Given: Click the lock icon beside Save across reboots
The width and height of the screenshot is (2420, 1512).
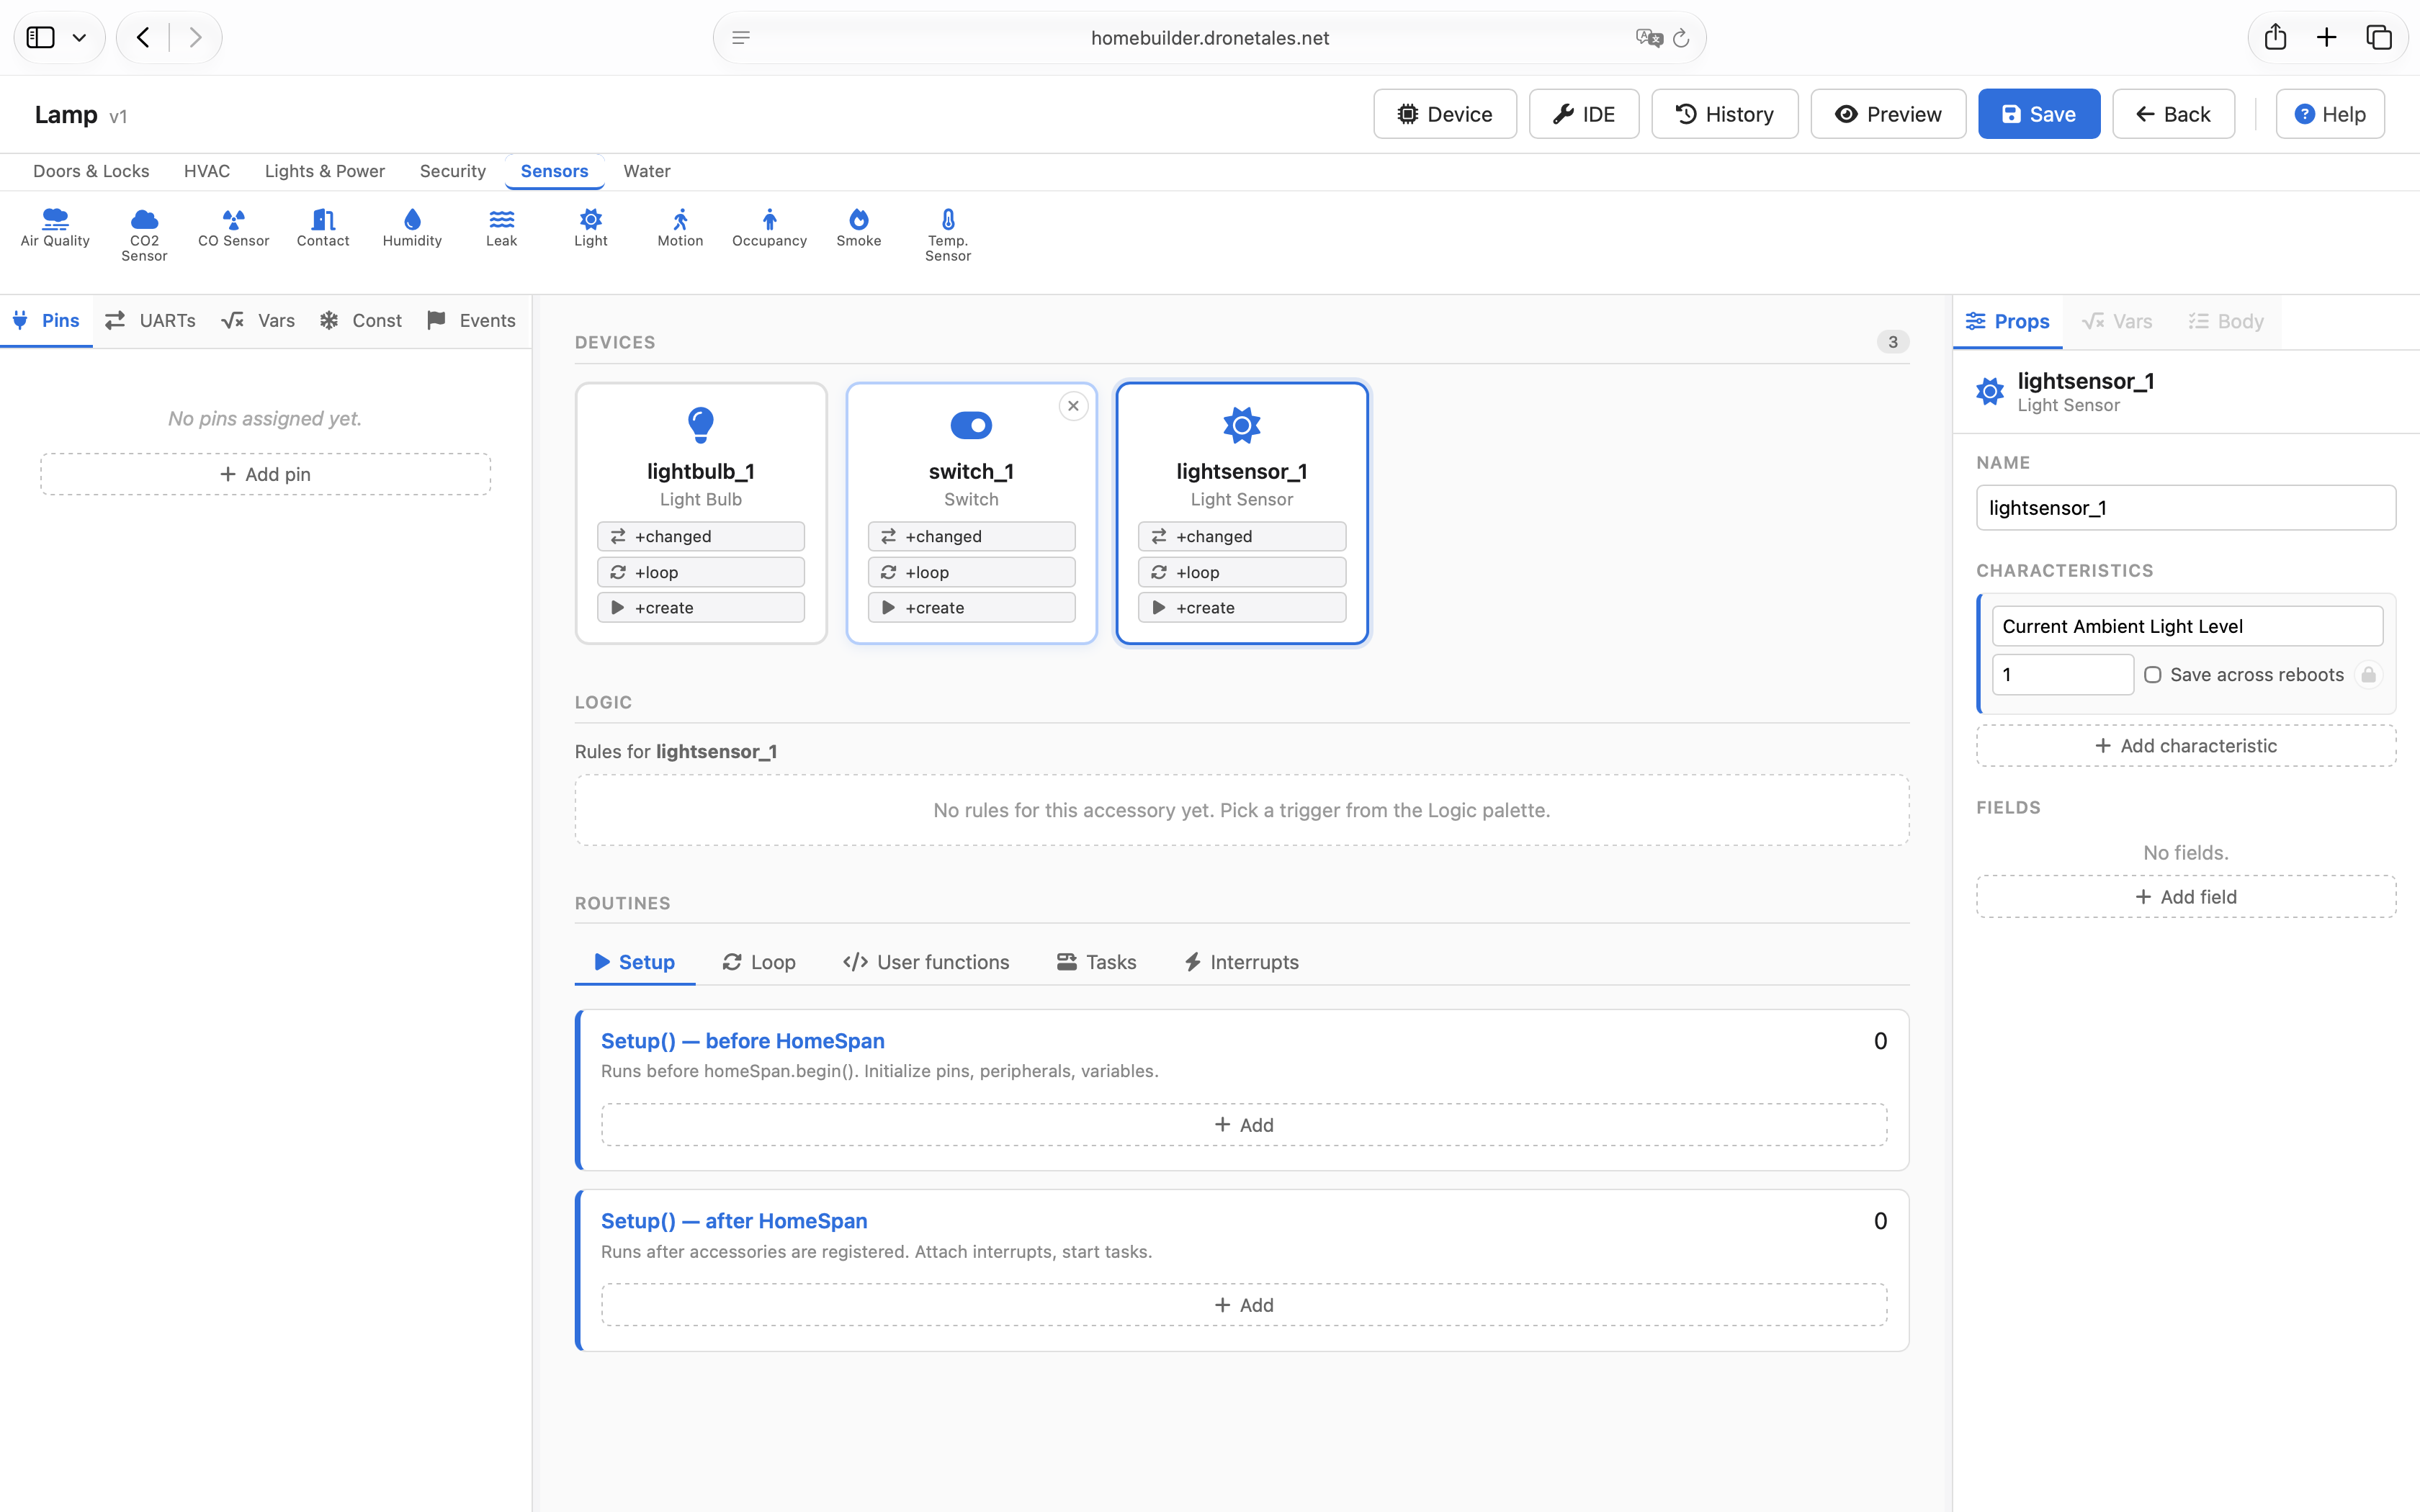Looking at the screenshot, I should tap(2368, 675).
